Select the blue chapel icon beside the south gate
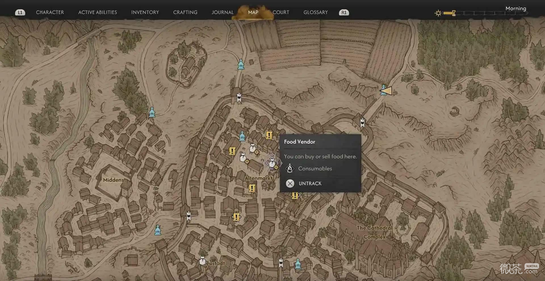 click(298, 264)
